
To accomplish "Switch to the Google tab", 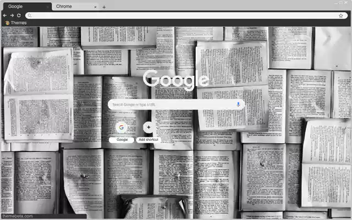I will 27,6.
